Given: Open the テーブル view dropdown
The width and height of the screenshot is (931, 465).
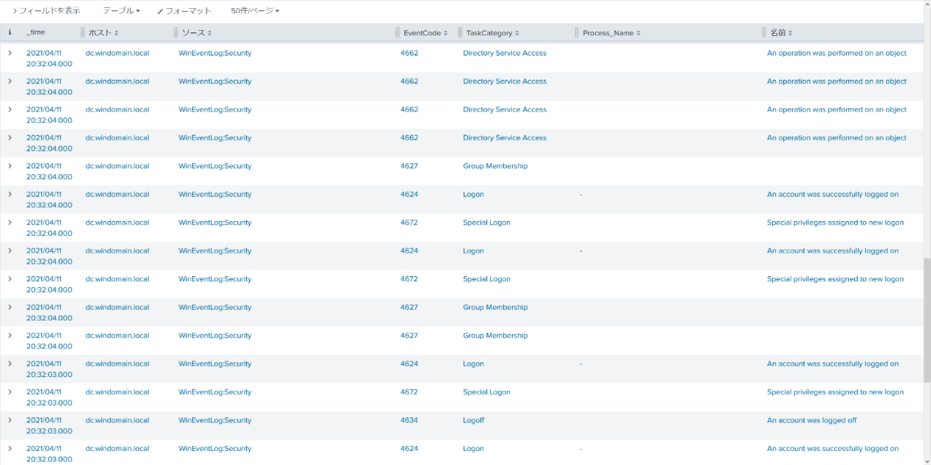Looking at the screenshot, I should [121, 11].
